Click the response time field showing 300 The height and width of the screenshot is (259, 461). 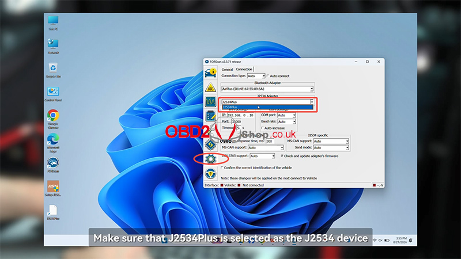(270, 141)
